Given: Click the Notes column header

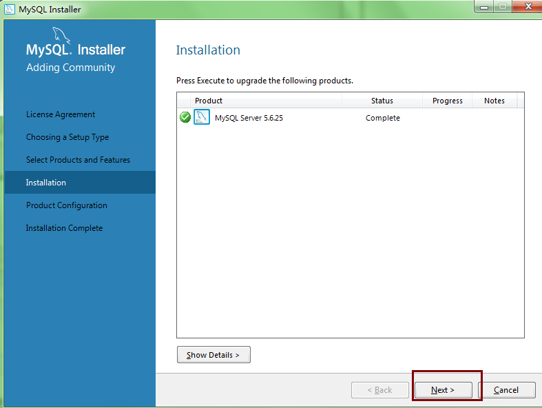Looking at the screenshot, I should click(x=494, y=101).
